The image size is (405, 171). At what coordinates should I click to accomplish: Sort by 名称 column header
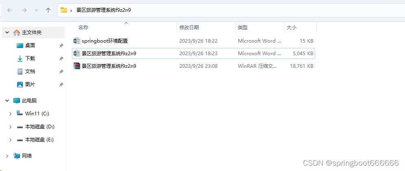pos(83,28)
